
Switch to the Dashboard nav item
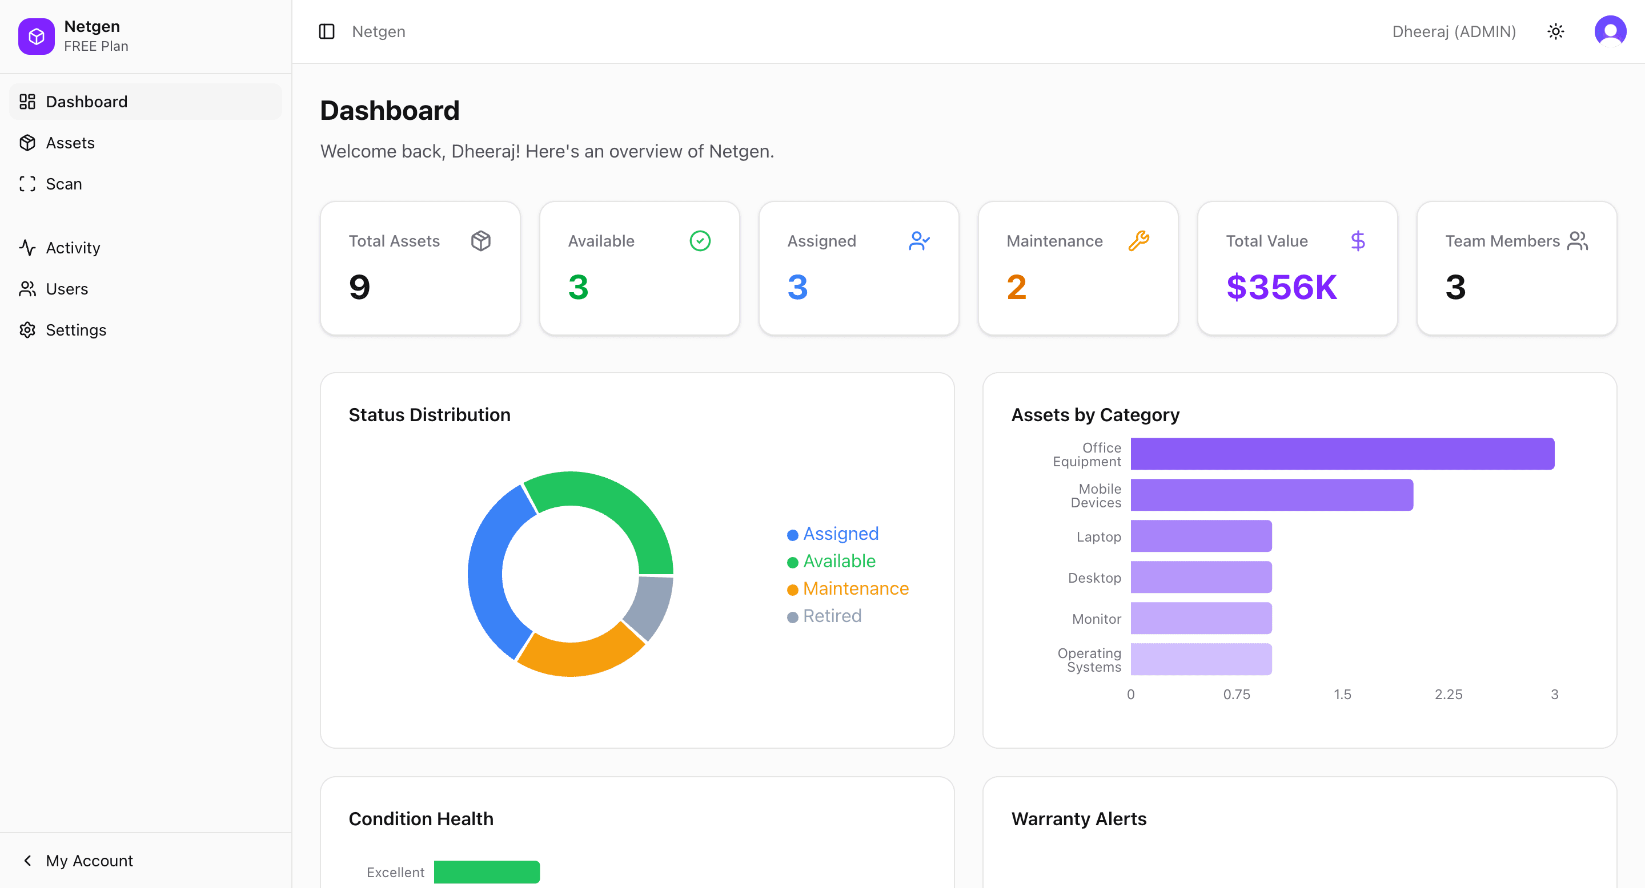coord(86,102)
